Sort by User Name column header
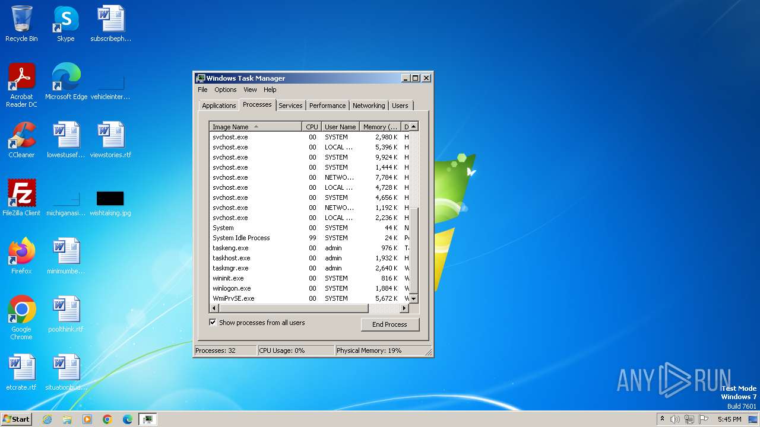 tap(340, 127)
